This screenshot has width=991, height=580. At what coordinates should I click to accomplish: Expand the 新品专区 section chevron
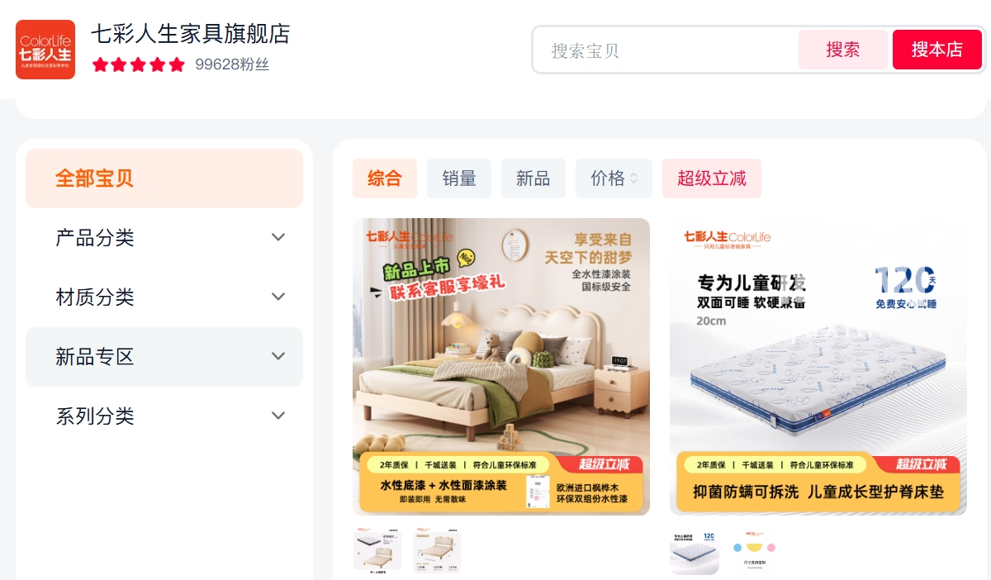click(x=278, y=356)
